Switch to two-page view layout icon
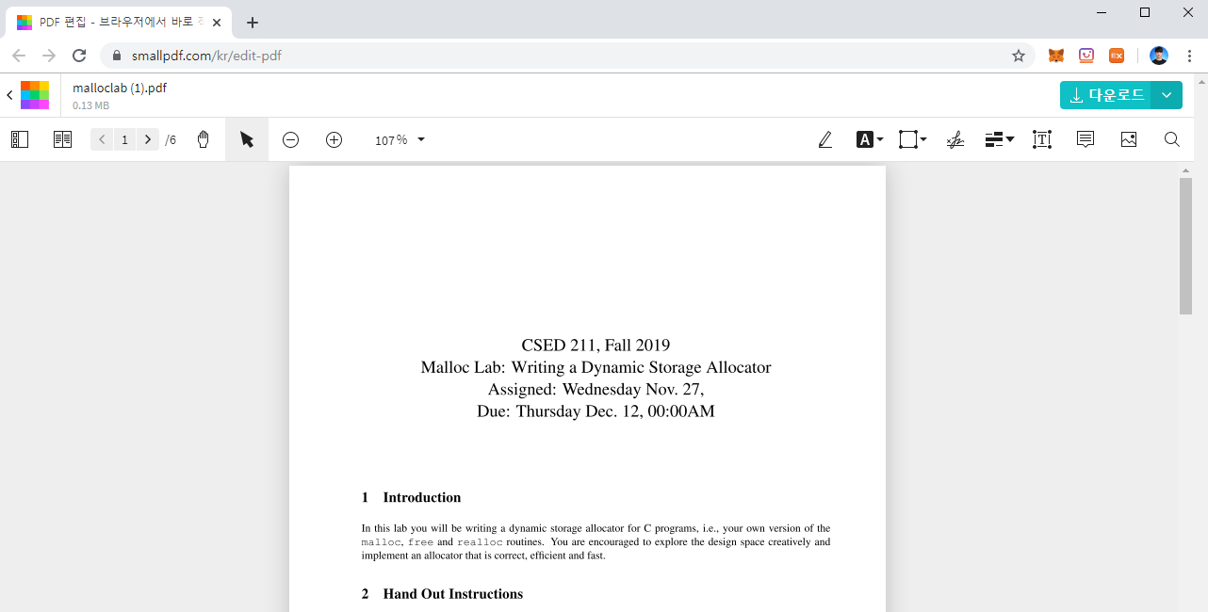 pos(63,139)
